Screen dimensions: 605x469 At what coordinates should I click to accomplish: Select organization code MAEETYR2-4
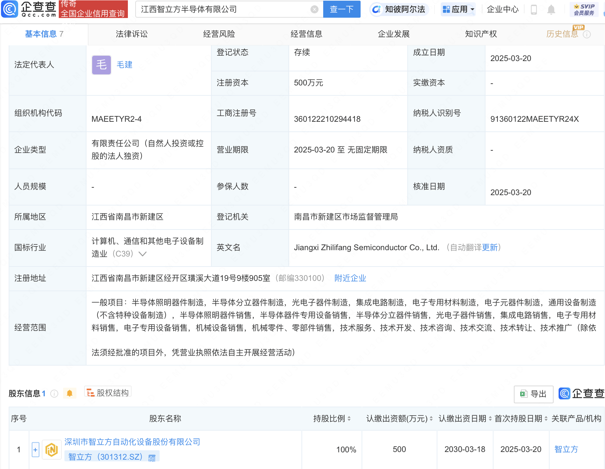(x=117, y=119)
